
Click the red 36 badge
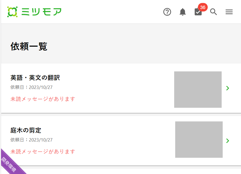coord(203,7)
